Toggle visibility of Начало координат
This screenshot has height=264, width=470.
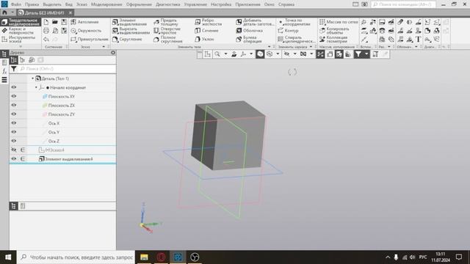[x=14, y=87]
